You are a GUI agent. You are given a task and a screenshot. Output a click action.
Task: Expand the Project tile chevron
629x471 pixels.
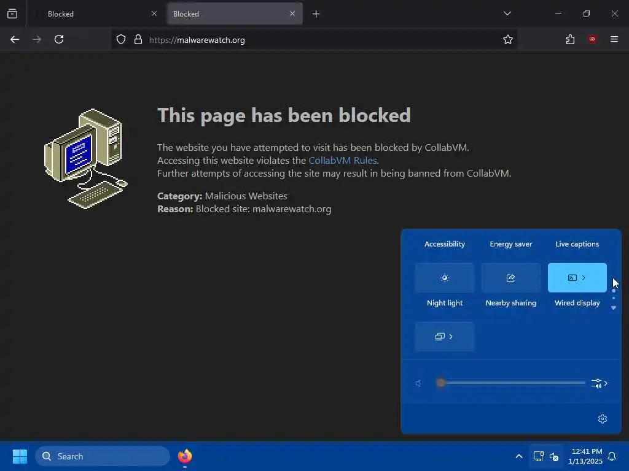tap(451, 337)
